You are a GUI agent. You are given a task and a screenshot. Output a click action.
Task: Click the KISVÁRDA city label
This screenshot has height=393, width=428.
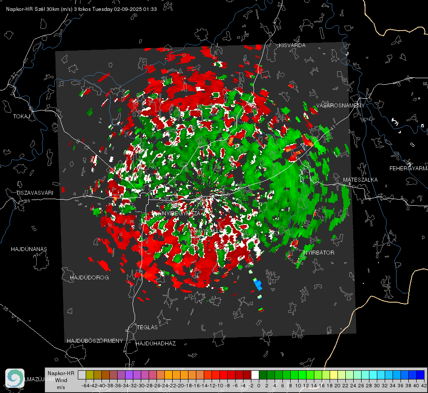click(292, 45)
